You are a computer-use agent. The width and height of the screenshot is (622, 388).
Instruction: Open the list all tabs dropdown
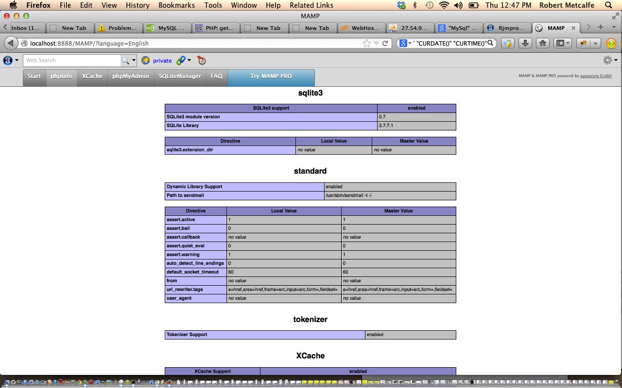(613, 28)
